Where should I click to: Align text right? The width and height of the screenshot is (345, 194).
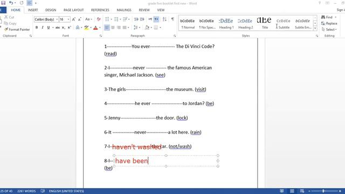[119, 27]
